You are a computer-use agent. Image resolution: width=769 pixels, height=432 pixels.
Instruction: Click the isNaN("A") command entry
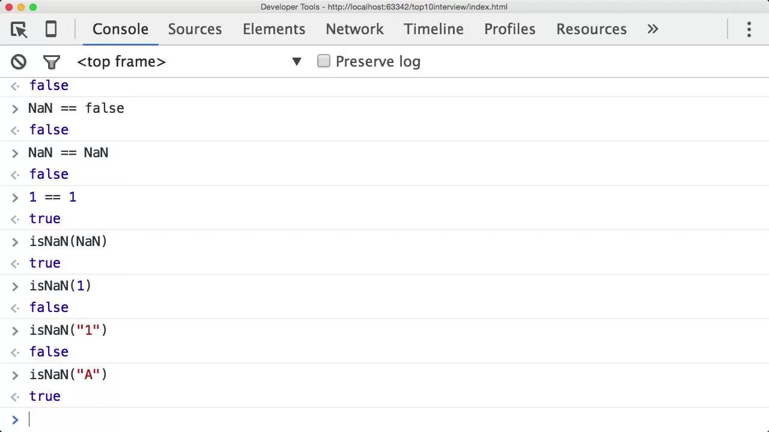(x=68, y=375)
